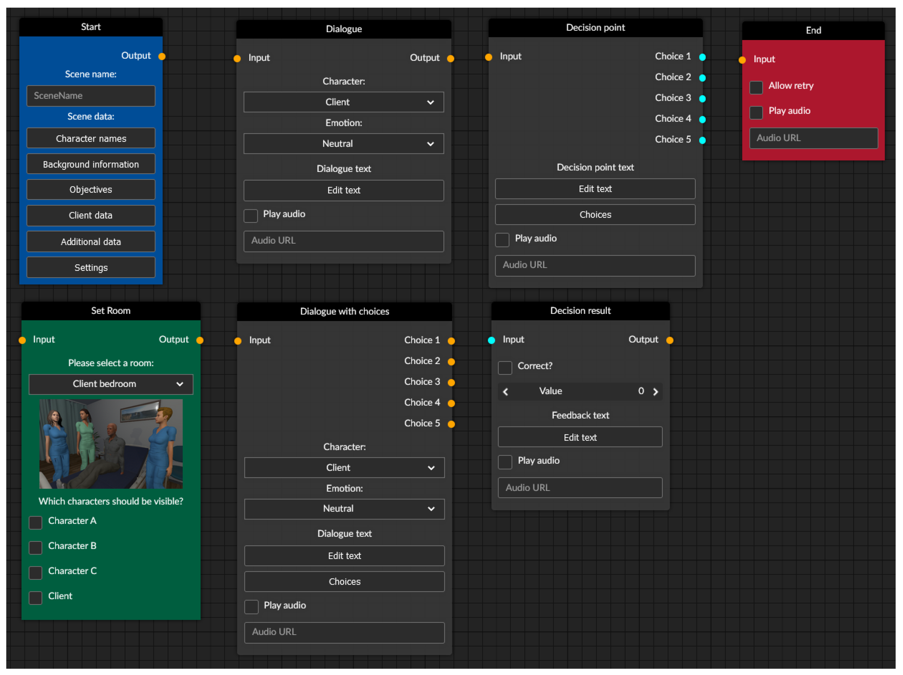The image size is (903, 675).
Task: Click the End node's orange Input port
Action: pyautogui.click(x=742, y=60)
